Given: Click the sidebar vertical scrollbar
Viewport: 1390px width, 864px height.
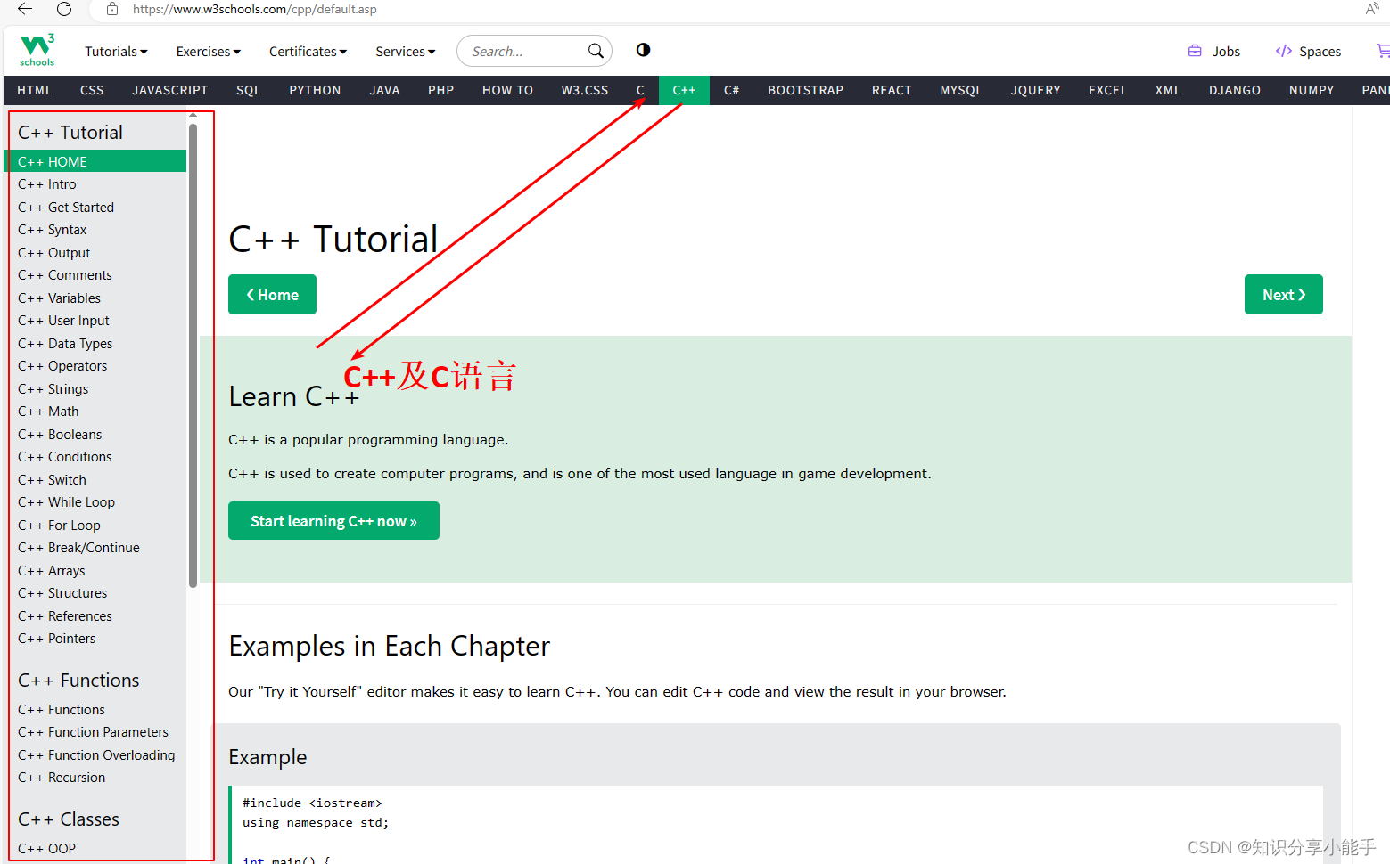Looking at the screenshot, I should pos(193,356).
